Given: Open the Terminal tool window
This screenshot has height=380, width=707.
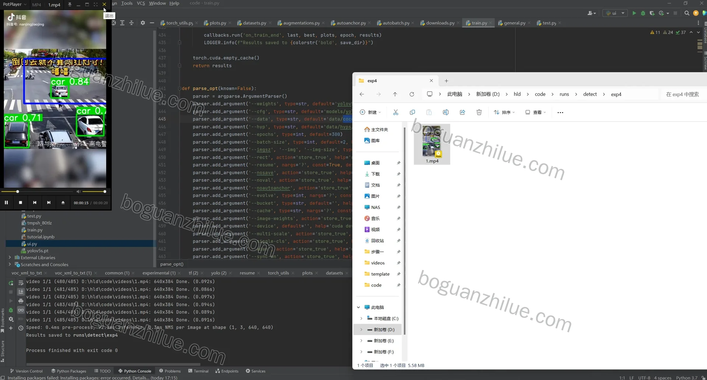Looking at the screenshot, I should click(198, 371).
